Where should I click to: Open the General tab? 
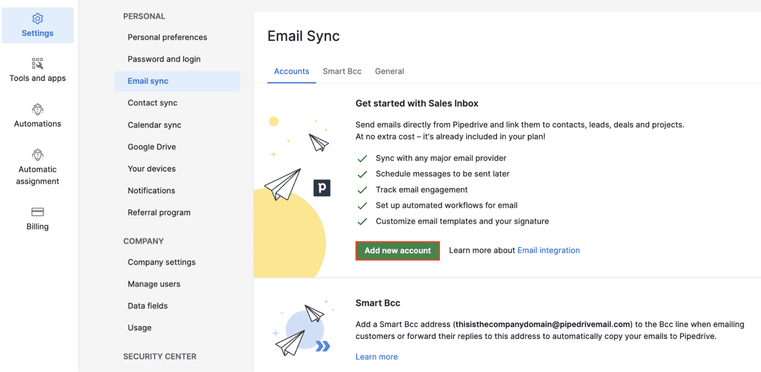[389, 71]
